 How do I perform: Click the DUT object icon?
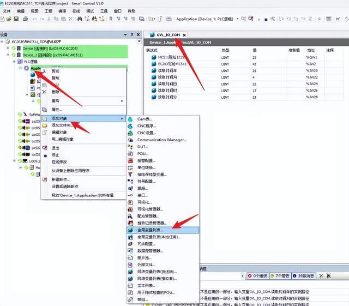tap(130, 147)
